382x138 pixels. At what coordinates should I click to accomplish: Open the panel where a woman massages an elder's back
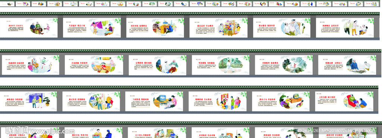pyautogui.click(x=282, y=28)
